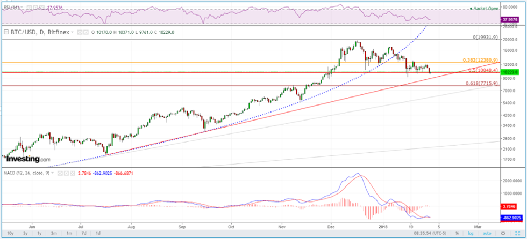
Task: Switch to the 10y time range
Action: pos(10,234)
